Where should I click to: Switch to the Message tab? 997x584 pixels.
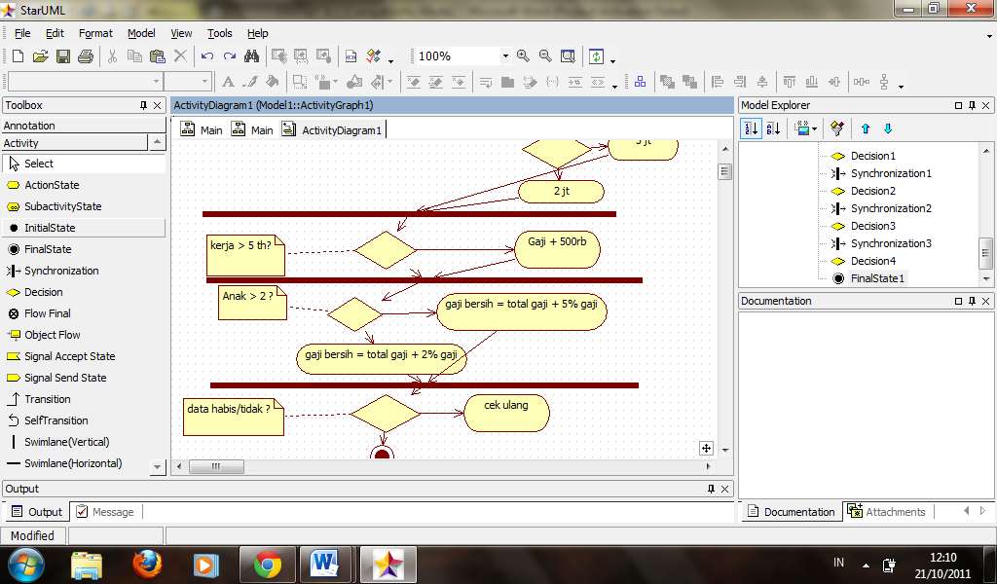(x=105, y=512)
